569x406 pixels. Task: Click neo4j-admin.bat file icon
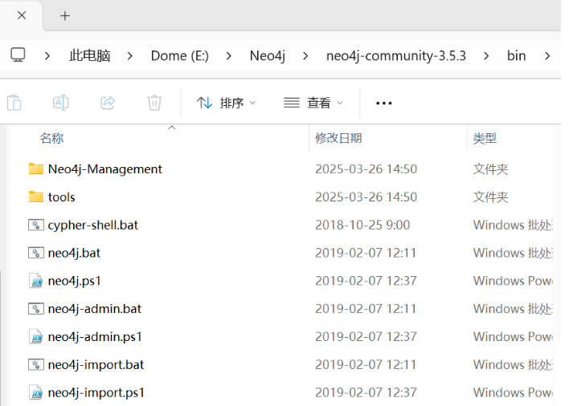[36, 309]
